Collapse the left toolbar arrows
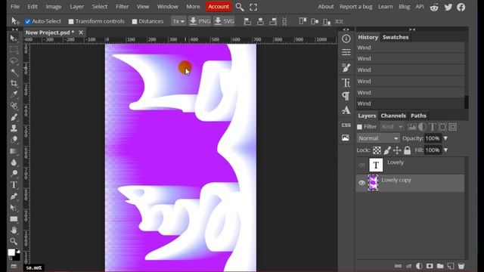This screenshot has width=484, height=272. tap(15, 29)
